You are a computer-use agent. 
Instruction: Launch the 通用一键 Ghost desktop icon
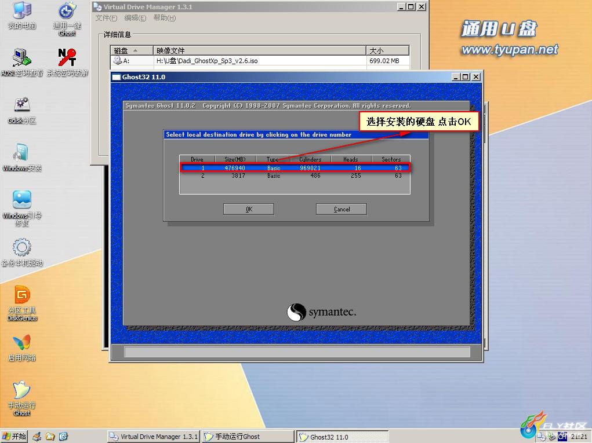click(x=67, y=19)
